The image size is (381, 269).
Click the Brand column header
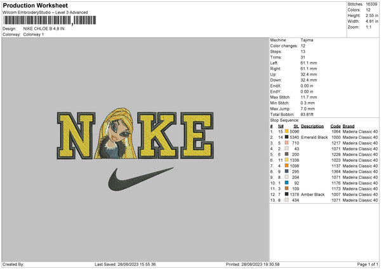tap(349, 126)
